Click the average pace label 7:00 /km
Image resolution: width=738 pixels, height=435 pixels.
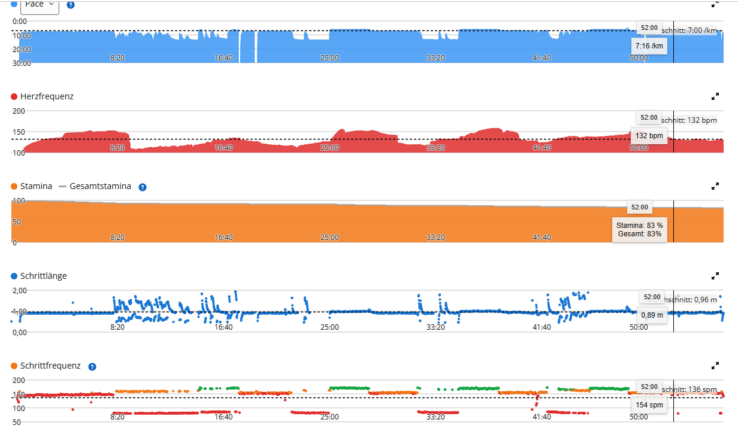(x=689, y=31)
